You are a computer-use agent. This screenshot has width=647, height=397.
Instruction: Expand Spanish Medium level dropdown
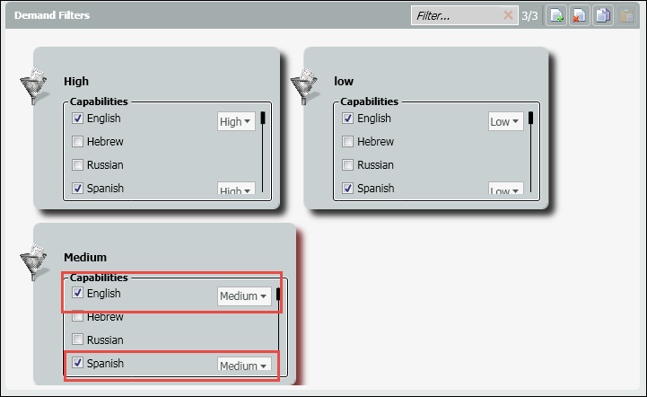(244, 366)
